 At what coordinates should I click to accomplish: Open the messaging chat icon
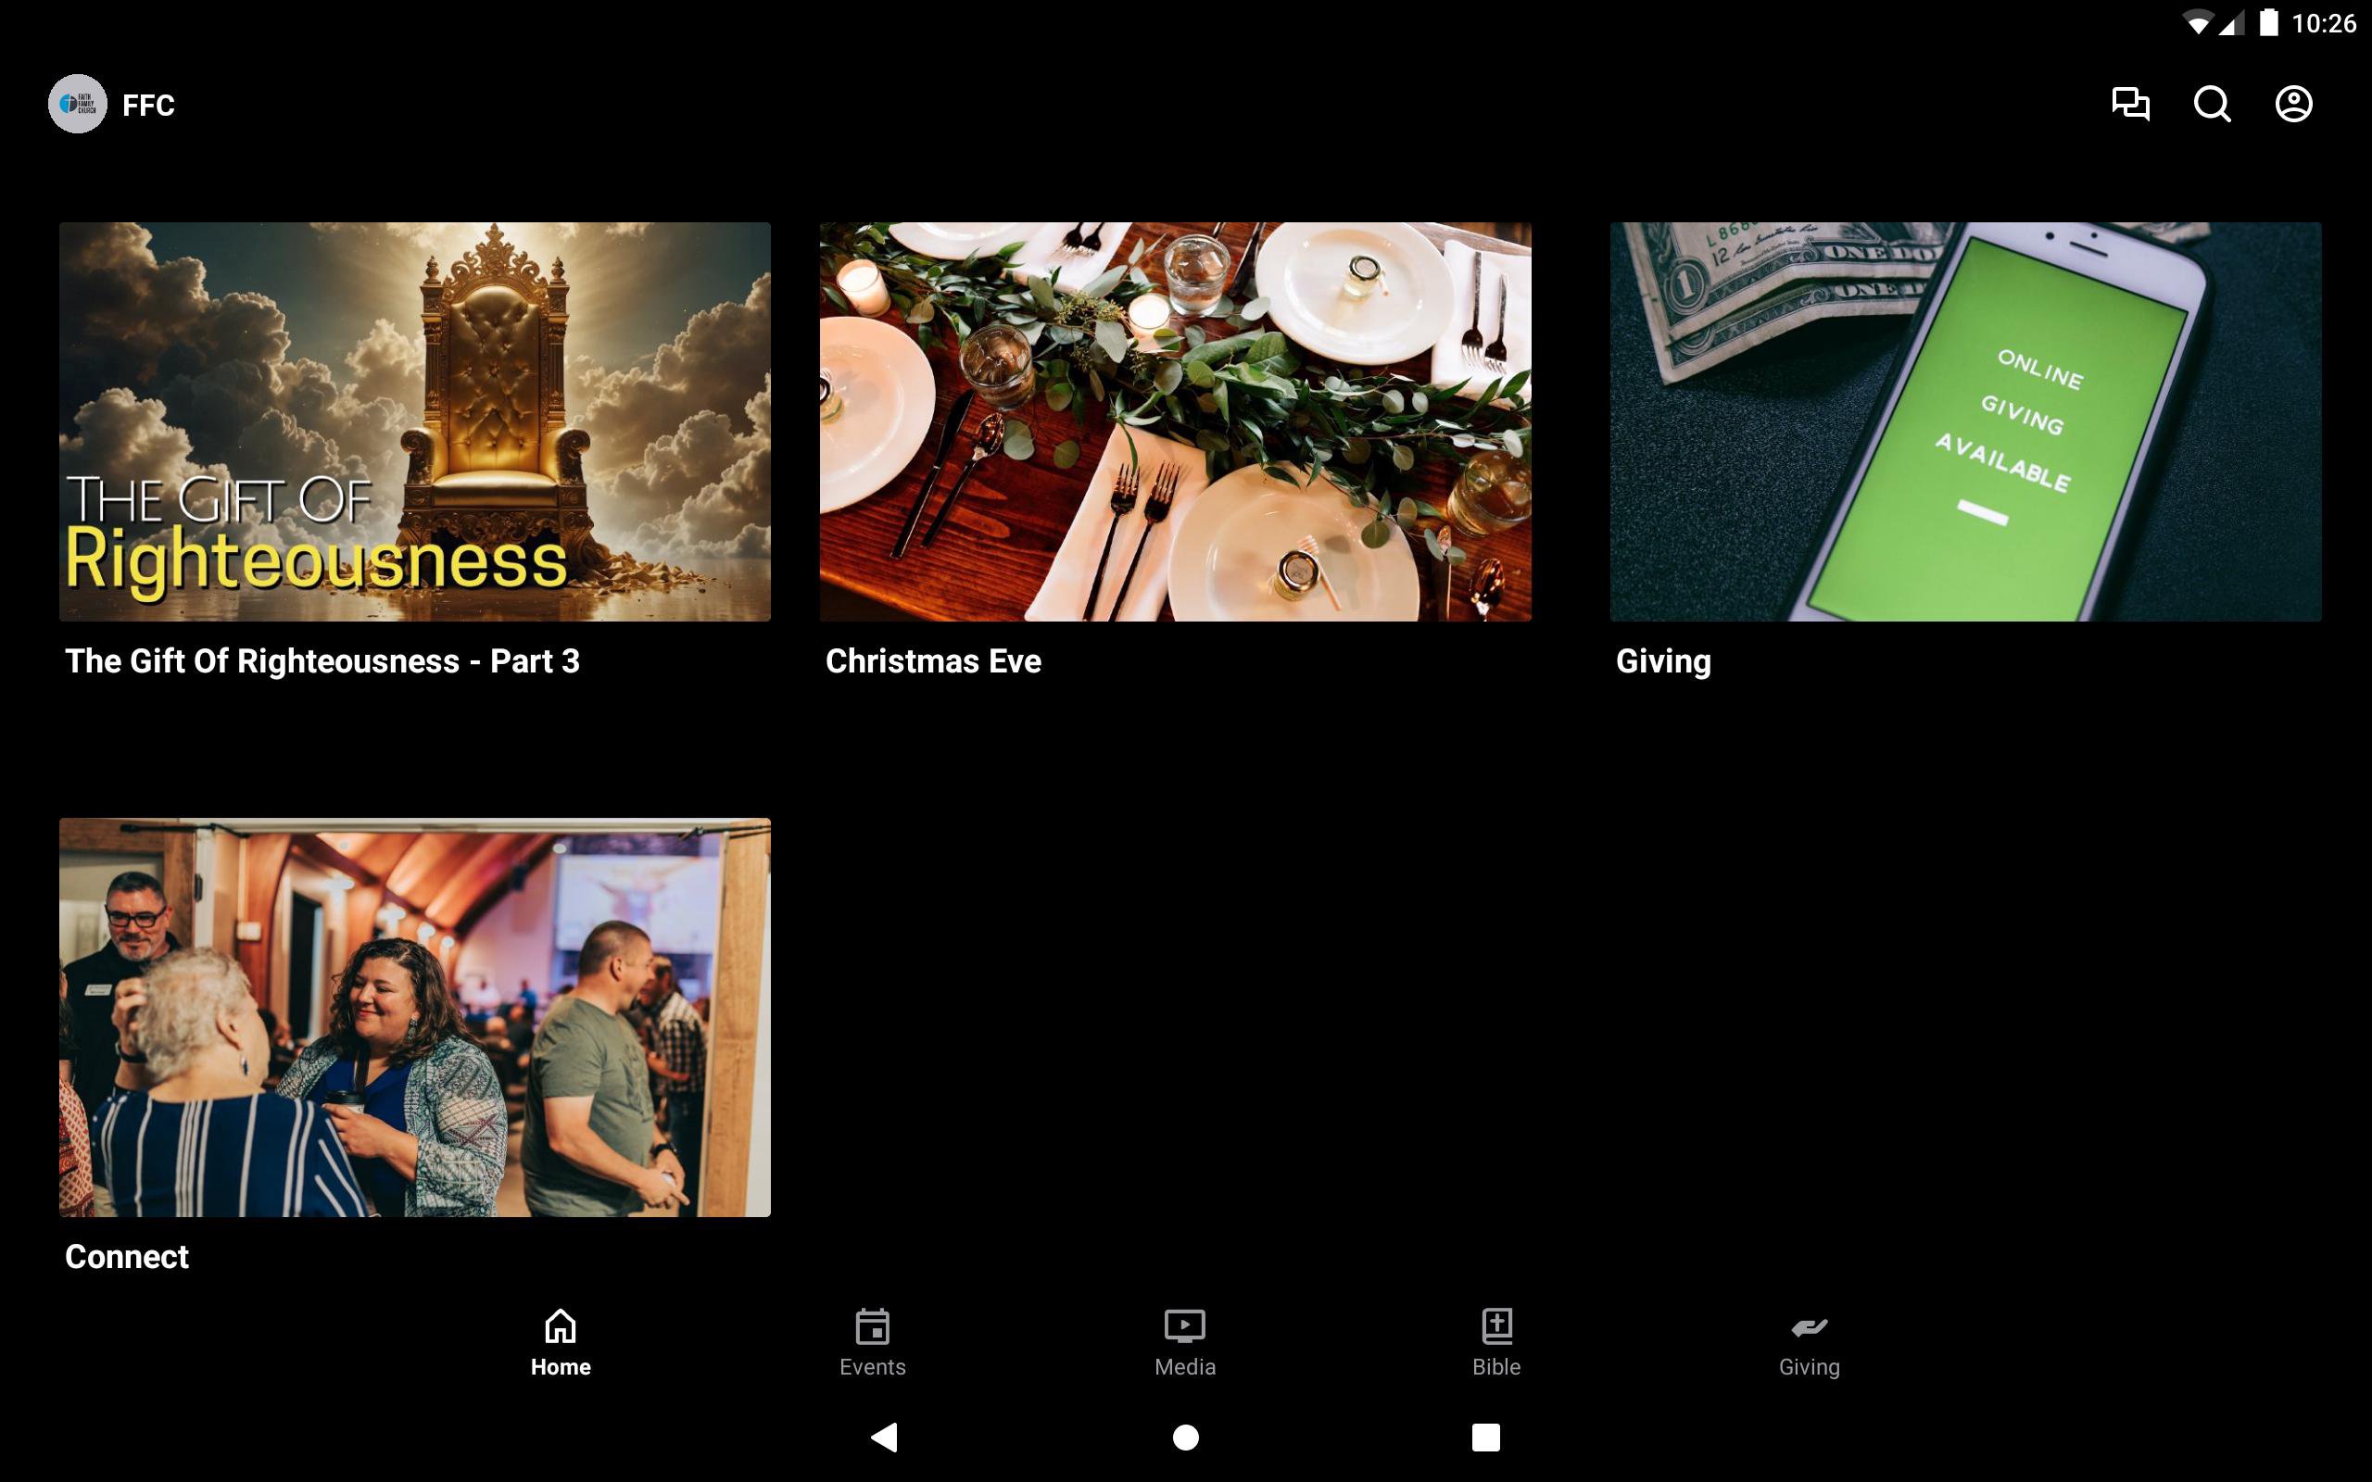click(2130, 104)
